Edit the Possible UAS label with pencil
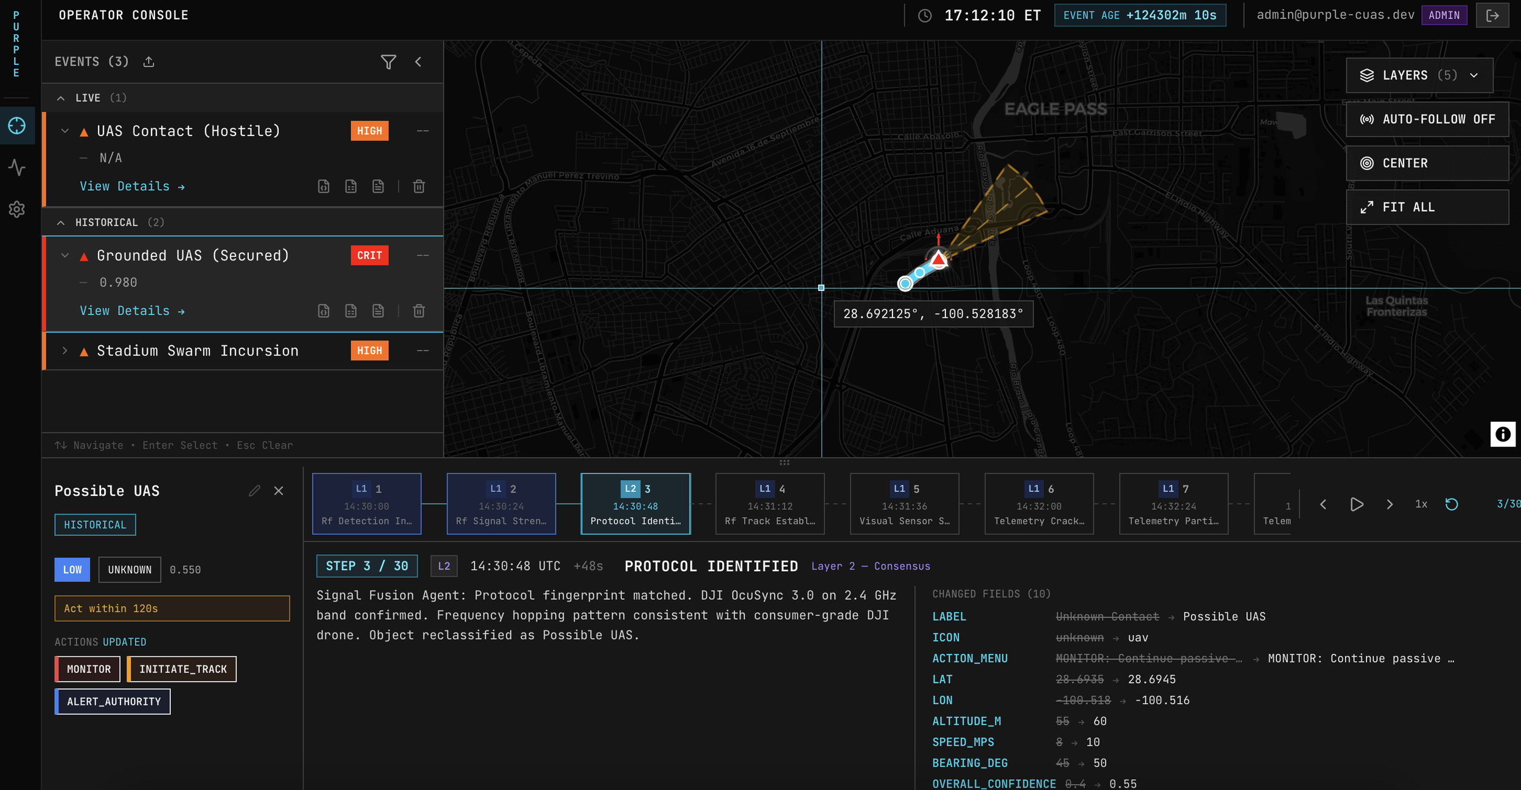This screenshot has width=1521, height=790. (254, 491)
